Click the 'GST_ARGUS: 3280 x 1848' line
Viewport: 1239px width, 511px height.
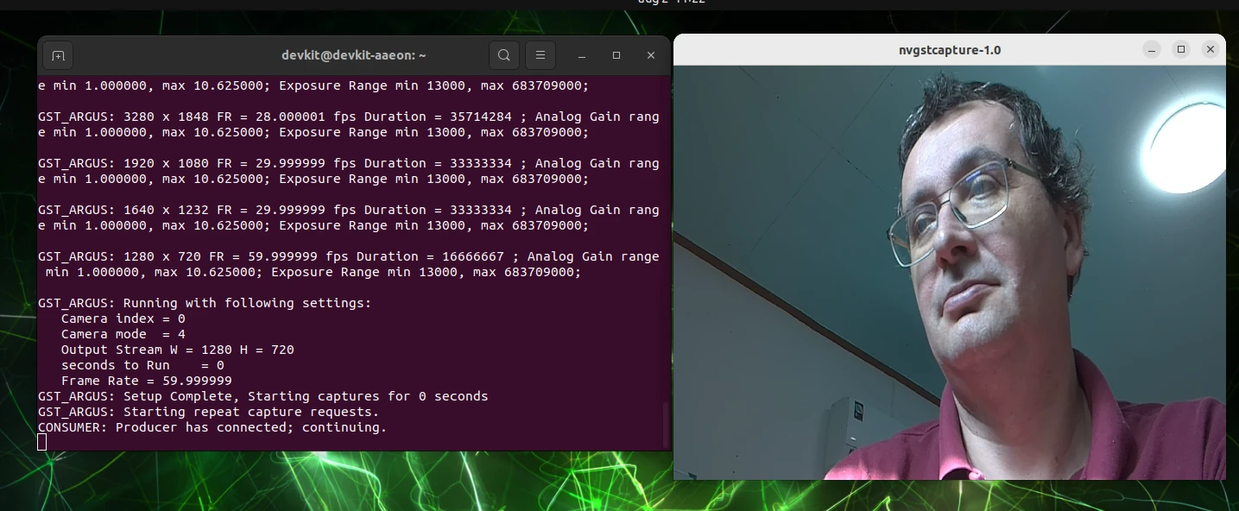(349, 117)
